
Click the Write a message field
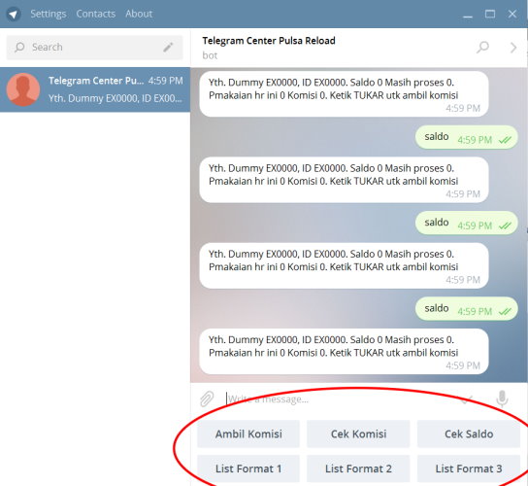click(339, 399)
